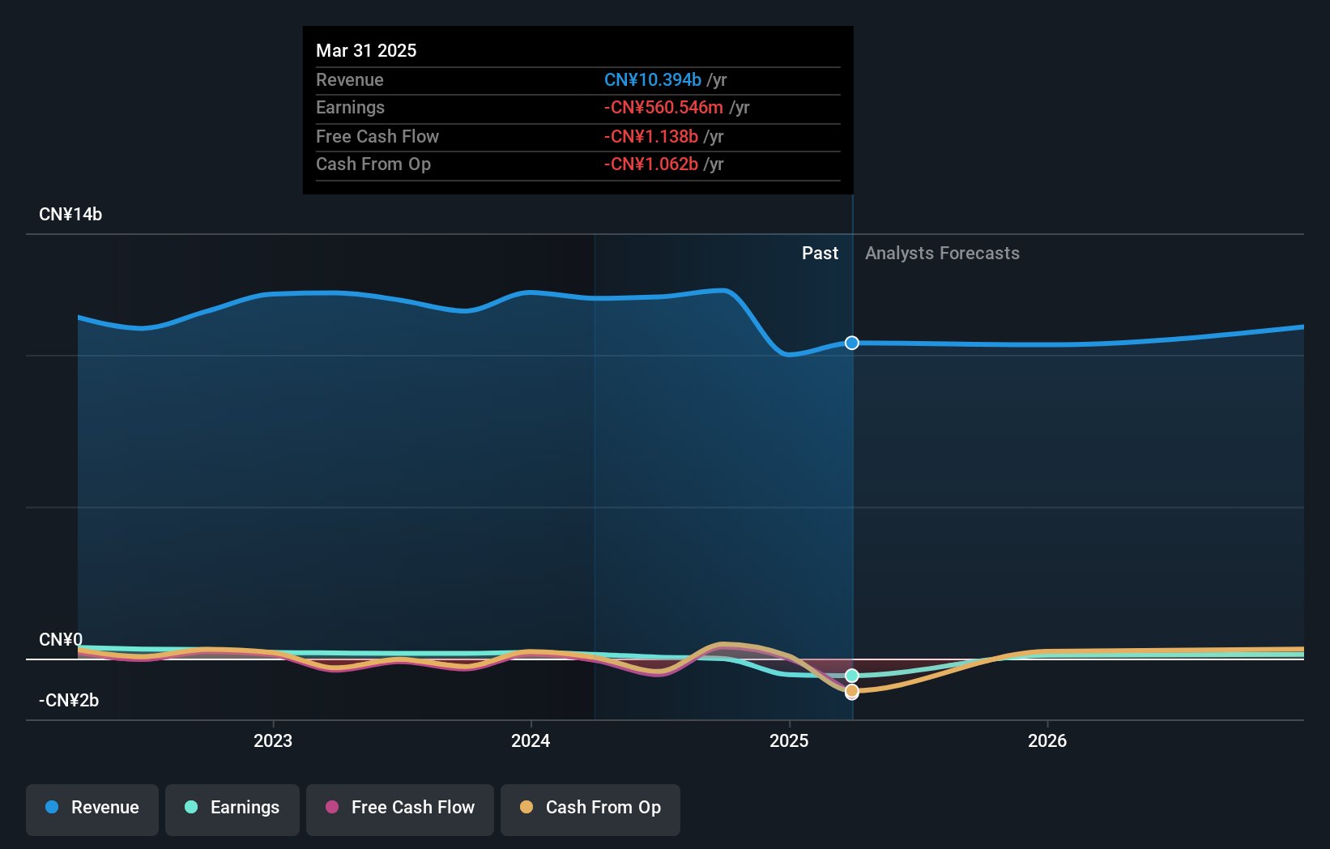The height and width of the screenshot is (849, 1330).
Task: Click the 2023 x-axis label
Action: [x=273, y=740]
